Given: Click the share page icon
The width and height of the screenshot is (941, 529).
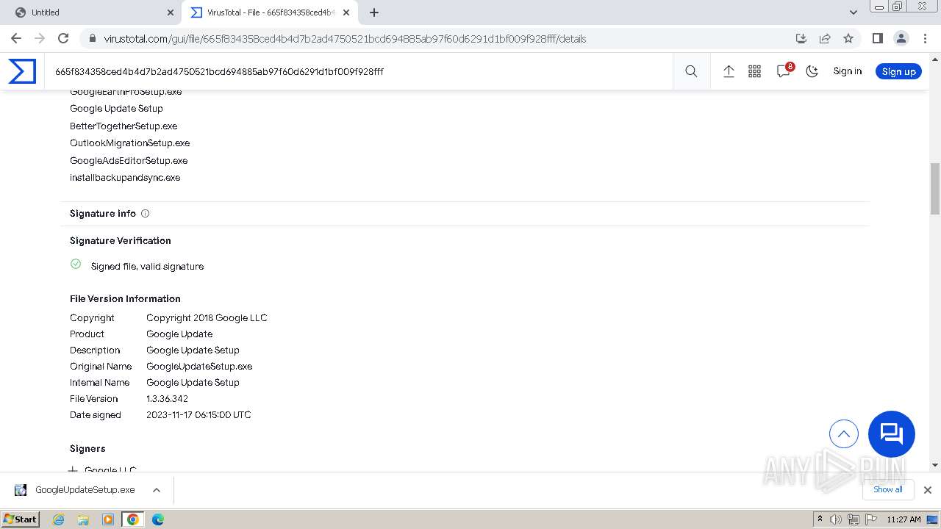Looking at the screenshot, I should point(825,38).
